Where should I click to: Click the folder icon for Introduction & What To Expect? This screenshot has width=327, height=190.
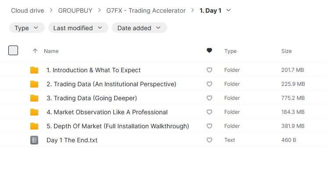tap(34, 70)
